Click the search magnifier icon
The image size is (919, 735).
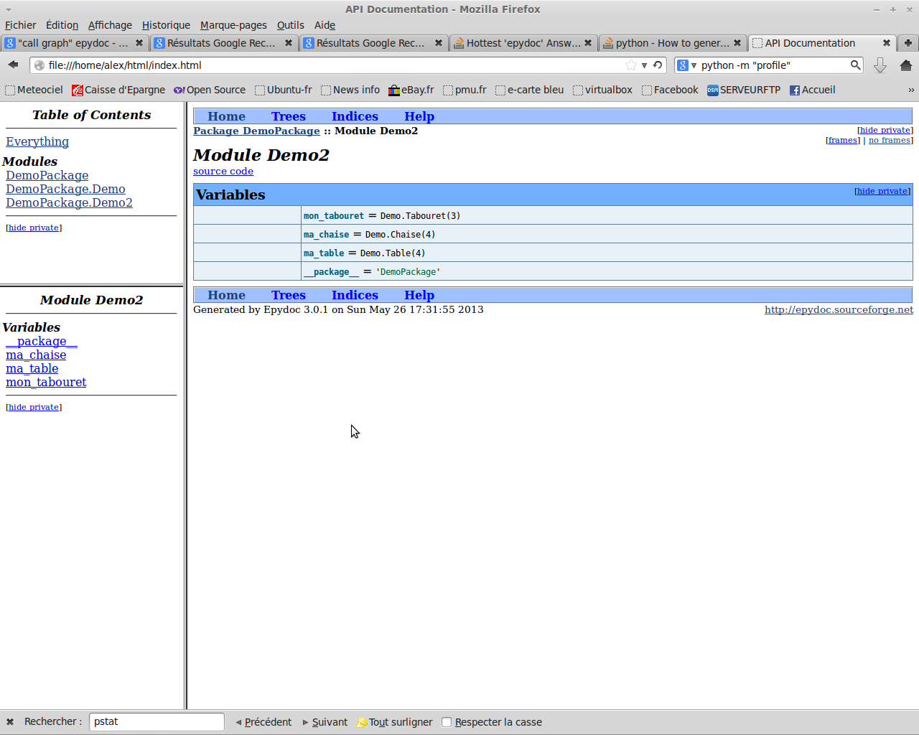855,65
